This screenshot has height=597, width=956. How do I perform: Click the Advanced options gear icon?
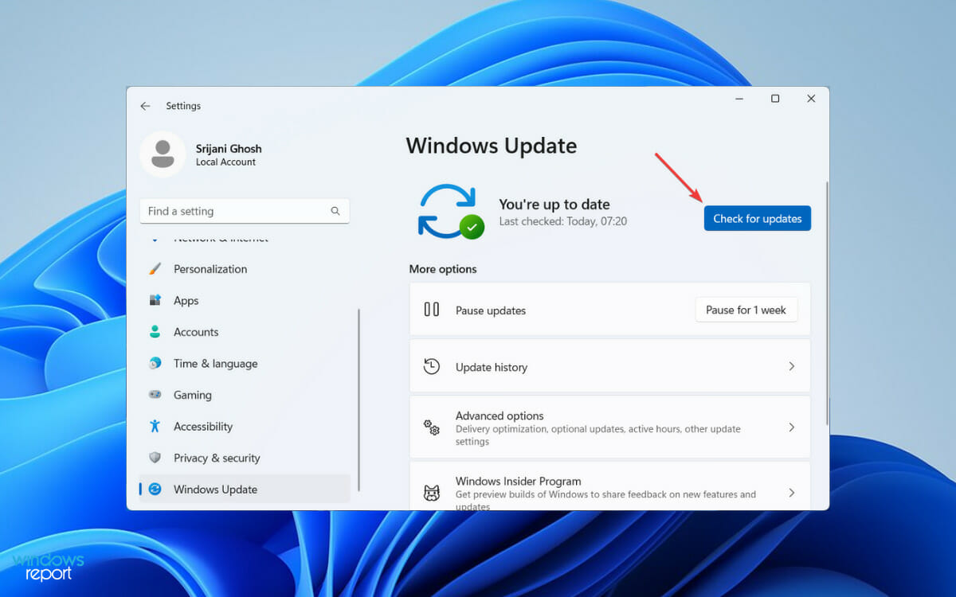coord(431,427)
